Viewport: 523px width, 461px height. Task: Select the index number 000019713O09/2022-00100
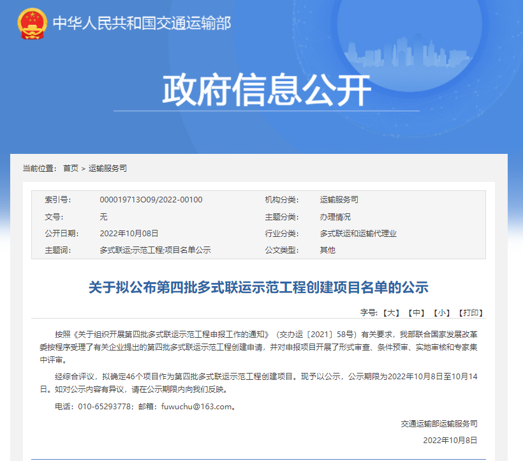[151, 200]
